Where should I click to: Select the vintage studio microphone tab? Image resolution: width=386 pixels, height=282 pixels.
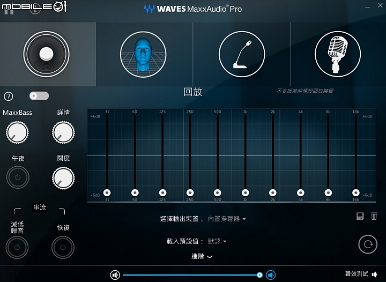pyautogui.click(x=338, y=54)
